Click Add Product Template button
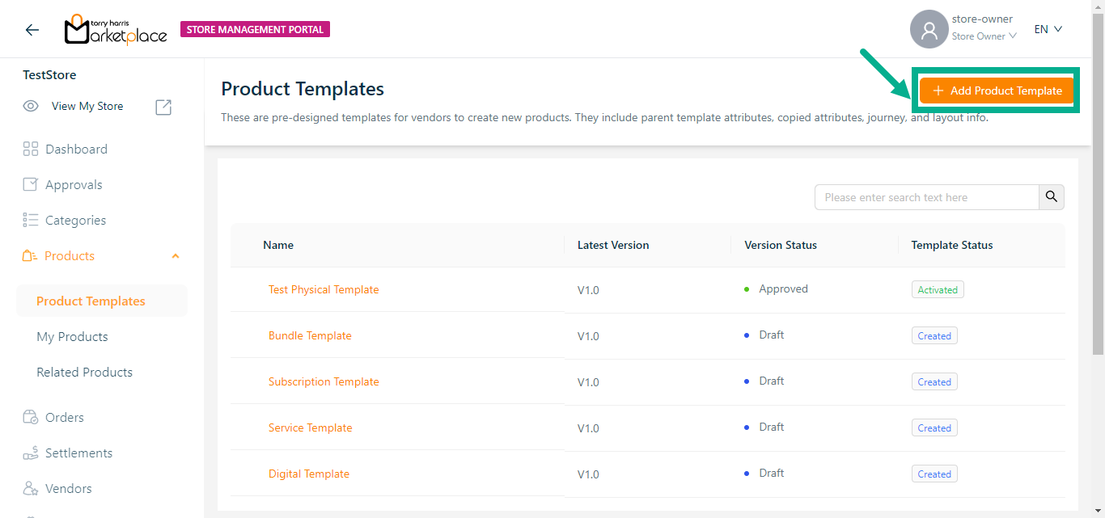The height and width of the screenshot is (518, 1105). point(997,91)
